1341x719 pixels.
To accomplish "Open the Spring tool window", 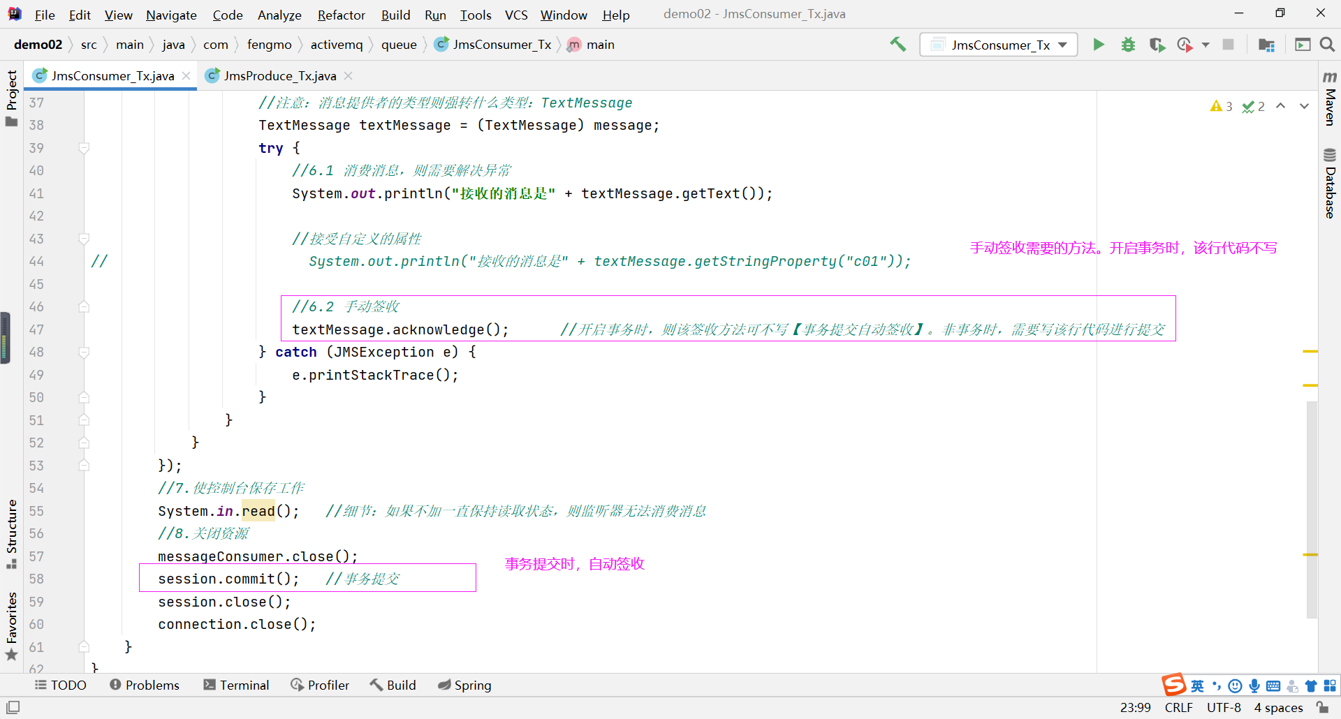I will pyautogui.click(x=464, y=685).
